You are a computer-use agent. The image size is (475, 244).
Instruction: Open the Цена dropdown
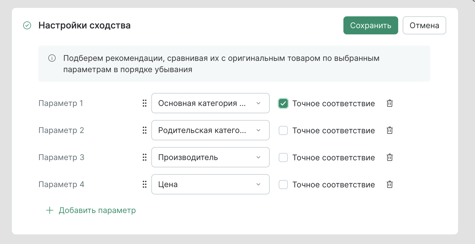pyautogui.click(x=210, y=184)
